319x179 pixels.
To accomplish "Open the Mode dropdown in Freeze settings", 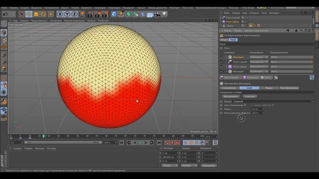I will click(x=273, y=101).
